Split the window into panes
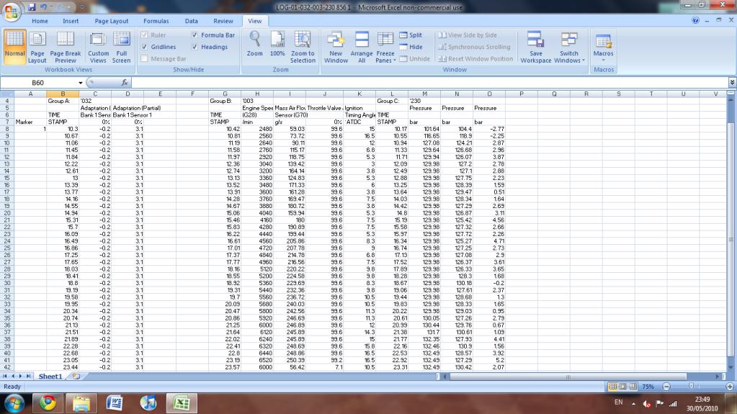 tap(411, 35)
